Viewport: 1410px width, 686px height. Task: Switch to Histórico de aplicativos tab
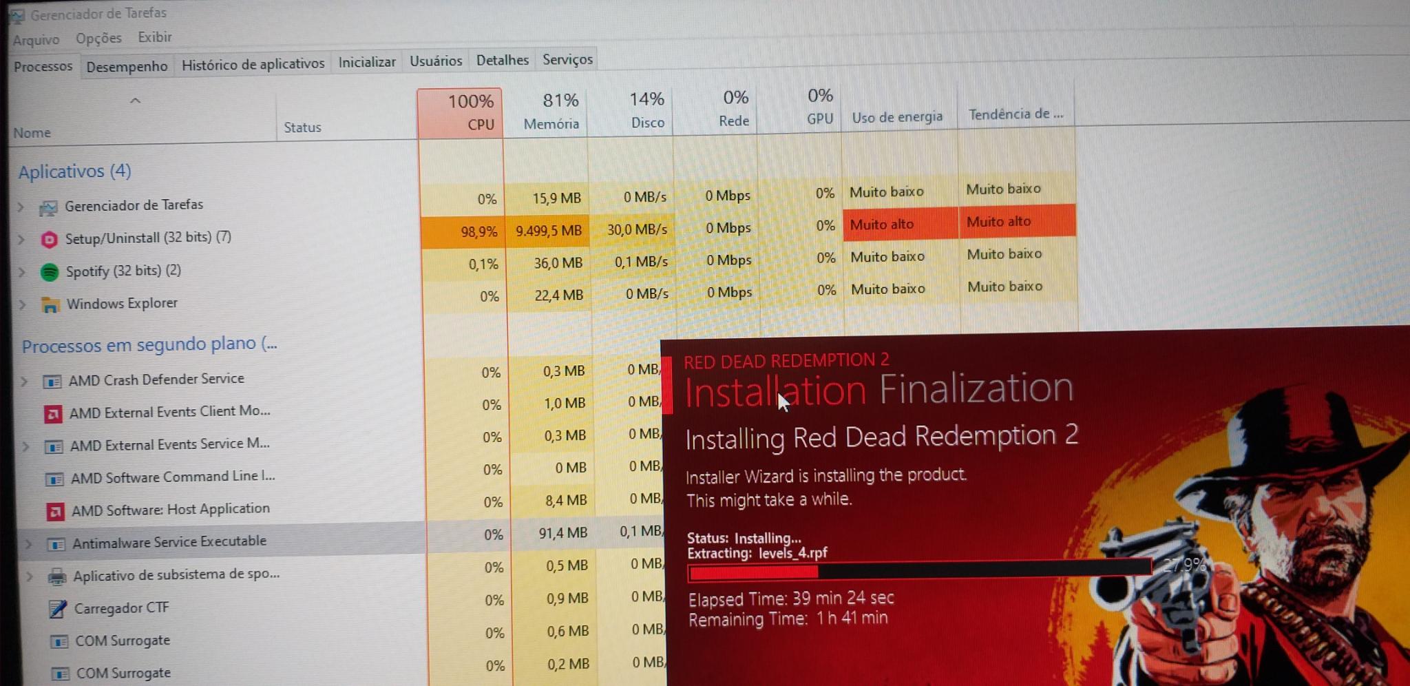tap(253, 64)
